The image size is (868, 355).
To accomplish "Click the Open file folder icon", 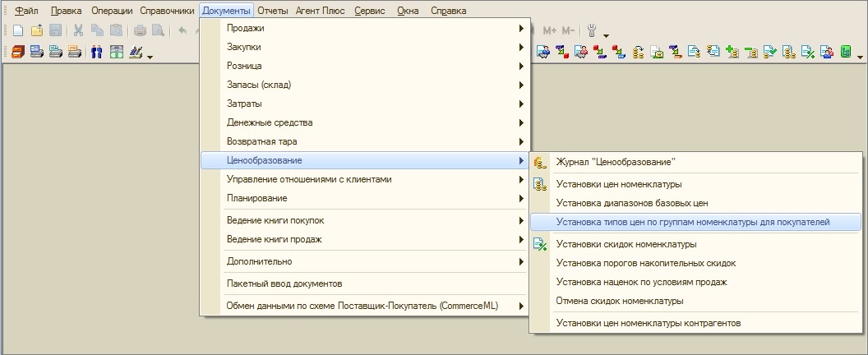I will click(37, 30).
